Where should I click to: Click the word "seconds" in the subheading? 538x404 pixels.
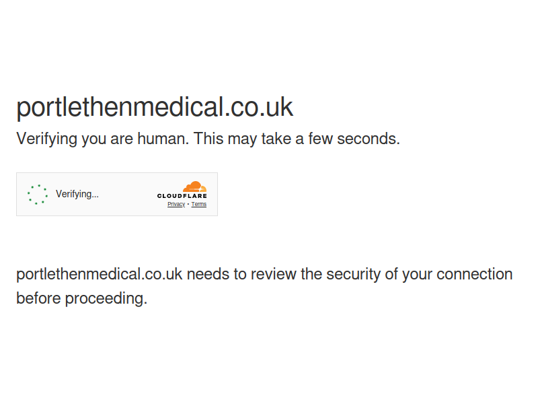pos(369,139)
